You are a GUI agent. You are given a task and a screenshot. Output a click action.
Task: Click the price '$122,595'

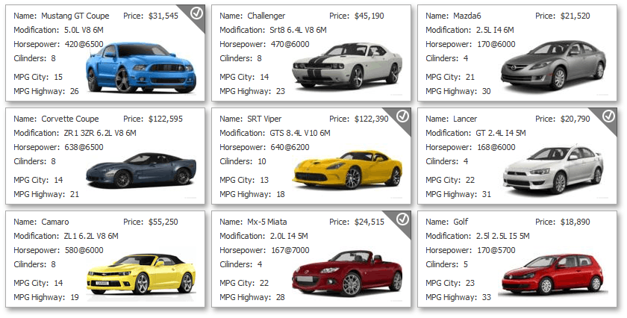(x=166, y=119)
